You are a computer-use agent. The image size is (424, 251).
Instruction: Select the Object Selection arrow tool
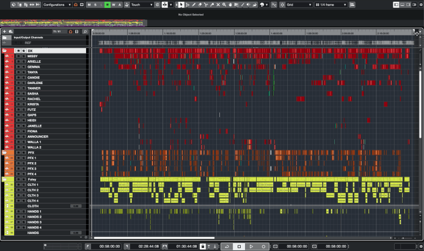coord(181,4)
